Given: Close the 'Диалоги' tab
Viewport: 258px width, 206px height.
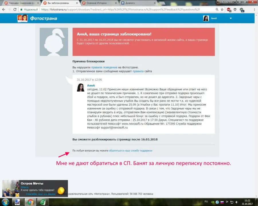Looking at the screenshot, I should point(155,3).
